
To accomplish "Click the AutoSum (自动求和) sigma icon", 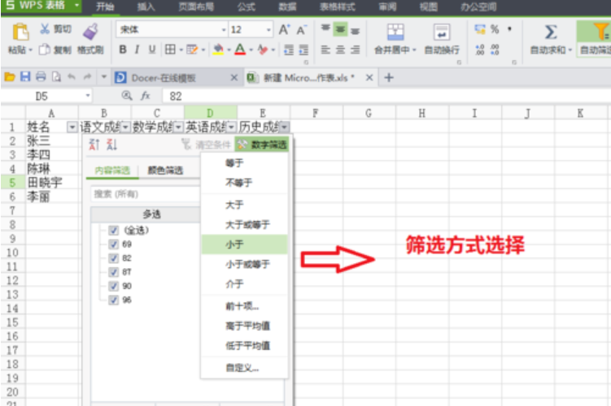I will click(551, 32).
